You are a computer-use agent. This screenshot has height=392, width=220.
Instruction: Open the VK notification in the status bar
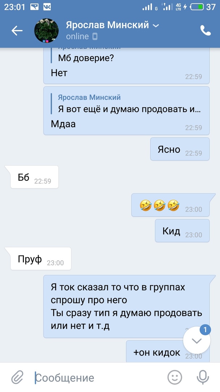click(47, 7)
